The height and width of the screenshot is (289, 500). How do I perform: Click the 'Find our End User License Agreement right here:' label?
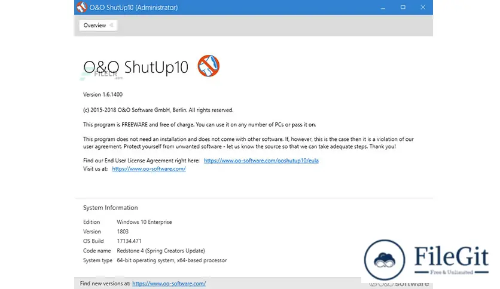tap(141, 161)
